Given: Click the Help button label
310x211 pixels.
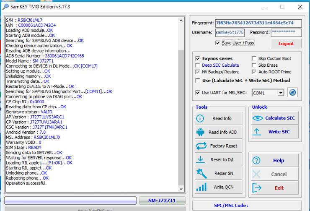Looking at the screenshot, I should click(279, 161).
